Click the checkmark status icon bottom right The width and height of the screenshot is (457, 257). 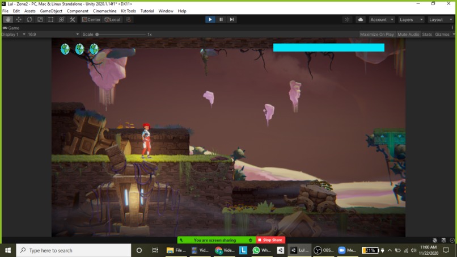point(452,240)
